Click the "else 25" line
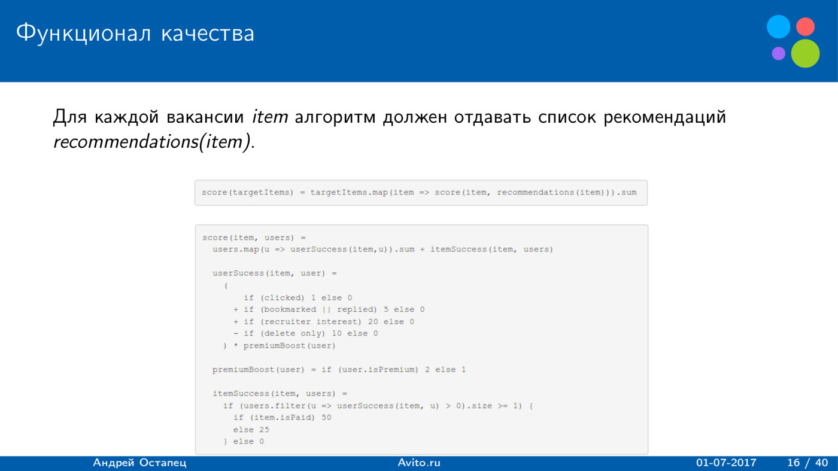838x471 pixels. pyautogui.click(x=251, y=430)
